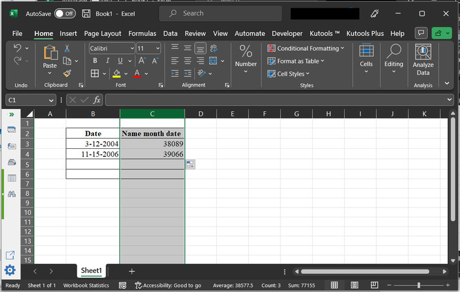This screenshot has width=460, height=292.
Task: Click Accessibility: Good to go status
Action: [167, 285]
